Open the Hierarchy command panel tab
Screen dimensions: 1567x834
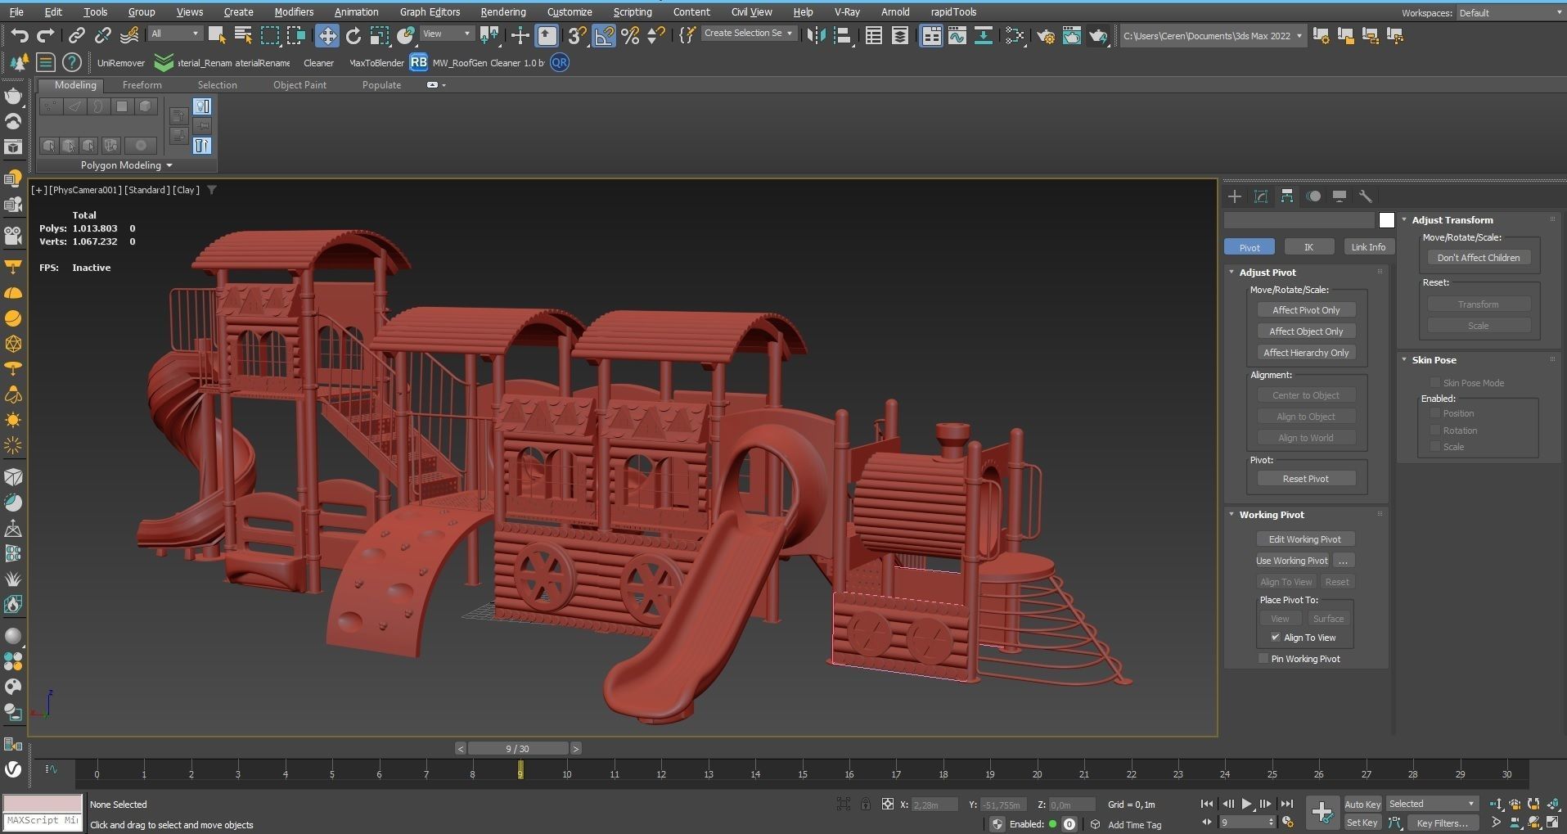coord(1287,196)
